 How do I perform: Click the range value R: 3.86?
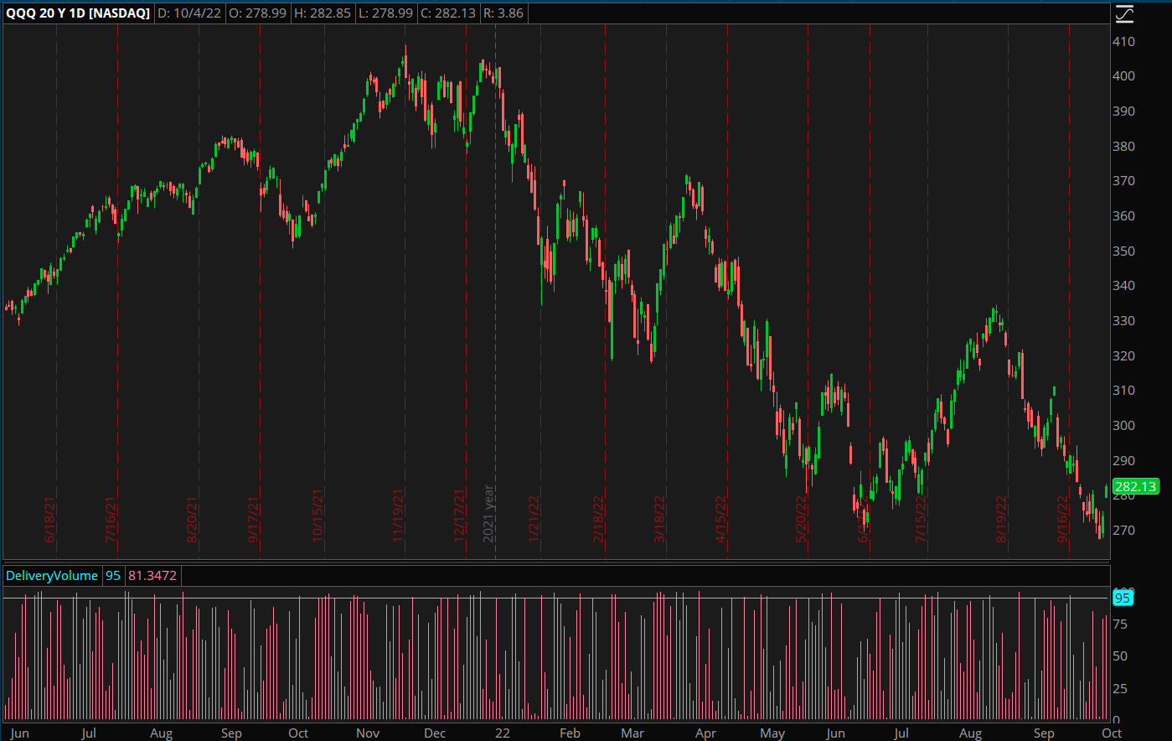[503, 13]
